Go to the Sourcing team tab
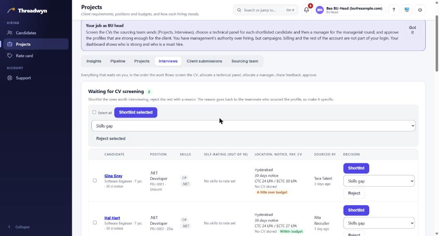The width and height of the screenshot is (439, 236). pyautogui.click(x=245, y=61)
